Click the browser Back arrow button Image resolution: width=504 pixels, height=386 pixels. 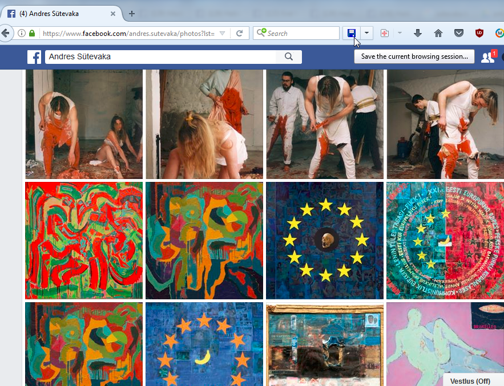6,33
